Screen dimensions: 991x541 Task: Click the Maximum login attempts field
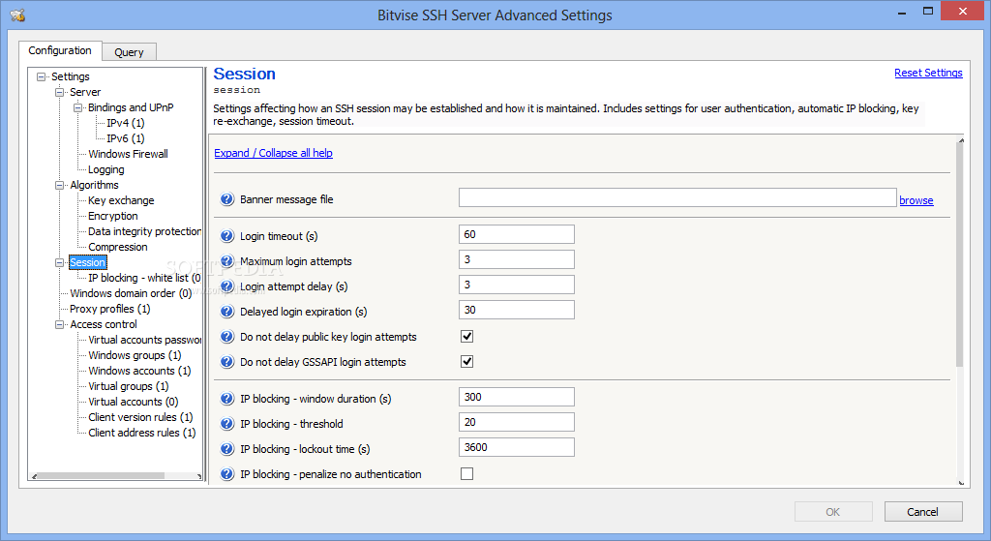click(x=517, y=259)
